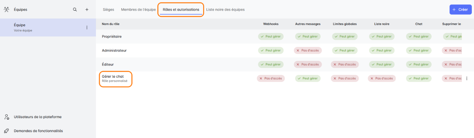
Task: Toggle Gérer le chat Webhooks permission badge
Action: 271,78
